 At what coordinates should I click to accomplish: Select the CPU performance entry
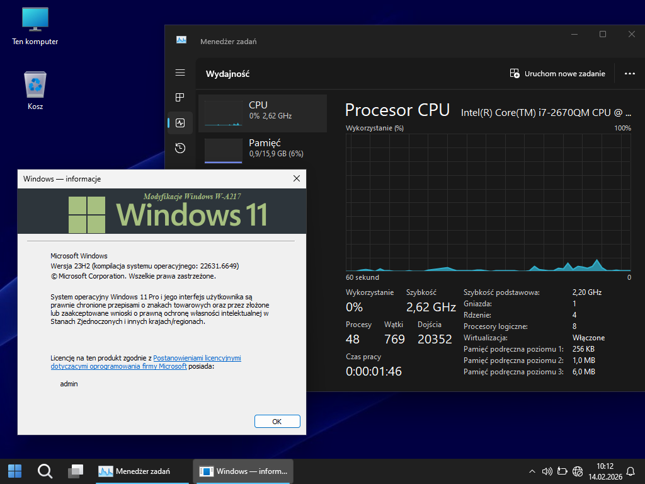pyautogui.click(x=263, y=113)
